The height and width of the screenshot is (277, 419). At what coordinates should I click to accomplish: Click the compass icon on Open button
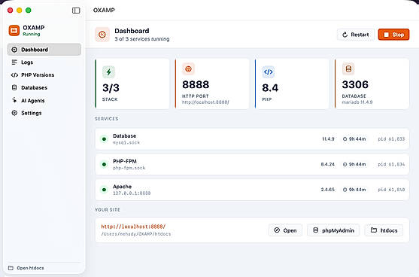277,230
